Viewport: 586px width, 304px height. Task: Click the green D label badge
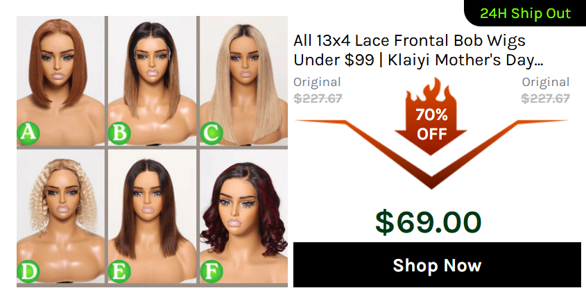click(28, 271)
